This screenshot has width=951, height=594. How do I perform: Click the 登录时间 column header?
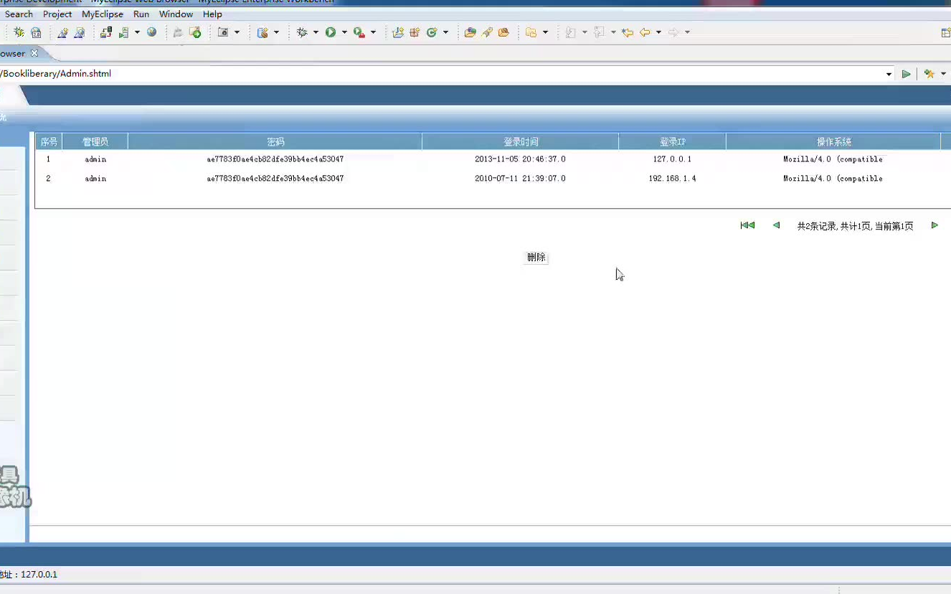coord(521,142)
